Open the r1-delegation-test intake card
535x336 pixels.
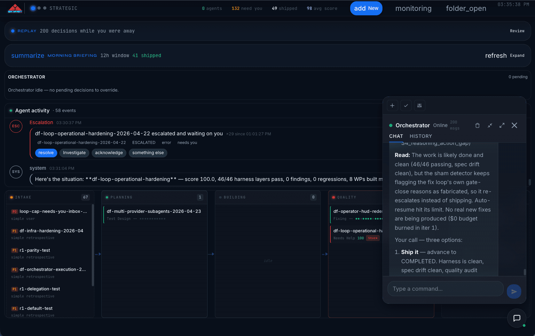coord(50,292)
